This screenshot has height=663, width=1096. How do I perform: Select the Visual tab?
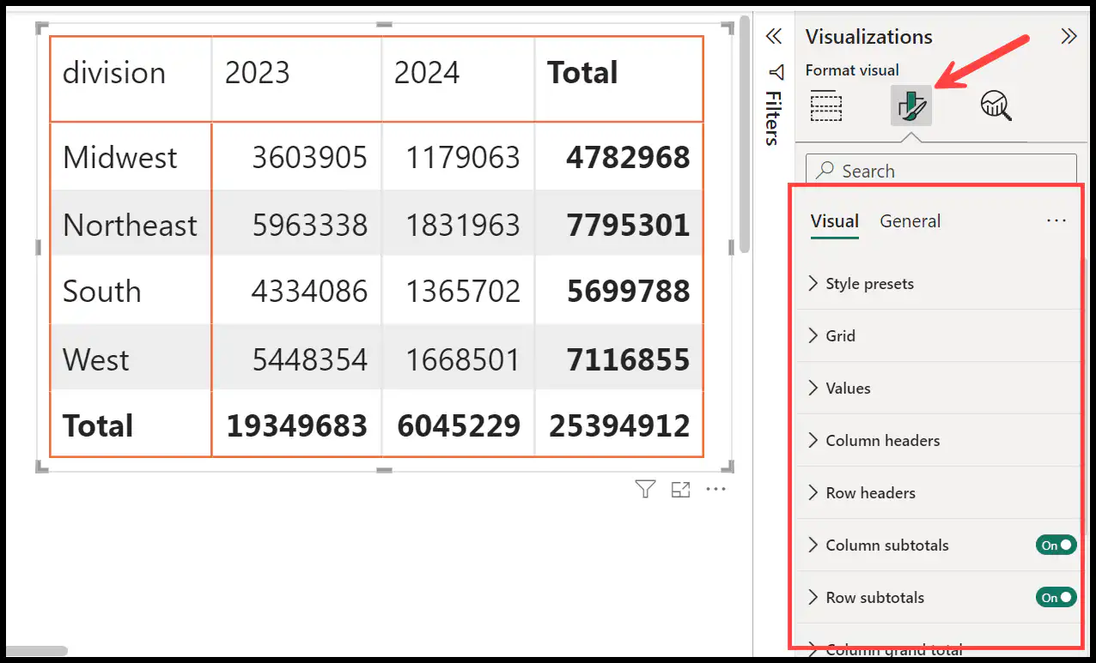click(834, 221)
